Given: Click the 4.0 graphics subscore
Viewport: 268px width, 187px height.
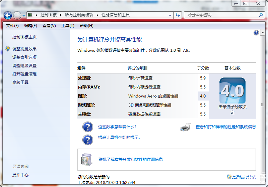Looking at the screenshot, I should [203, 96].
